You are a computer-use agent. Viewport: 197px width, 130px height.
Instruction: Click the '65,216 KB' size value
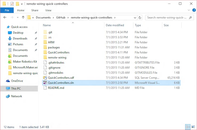[174, 78]
